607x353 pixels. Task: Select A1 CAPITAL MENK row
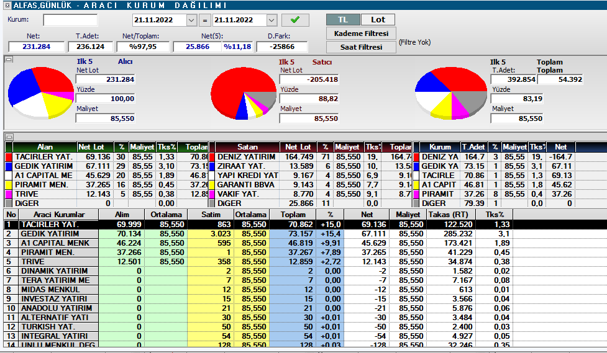[306, 243]
